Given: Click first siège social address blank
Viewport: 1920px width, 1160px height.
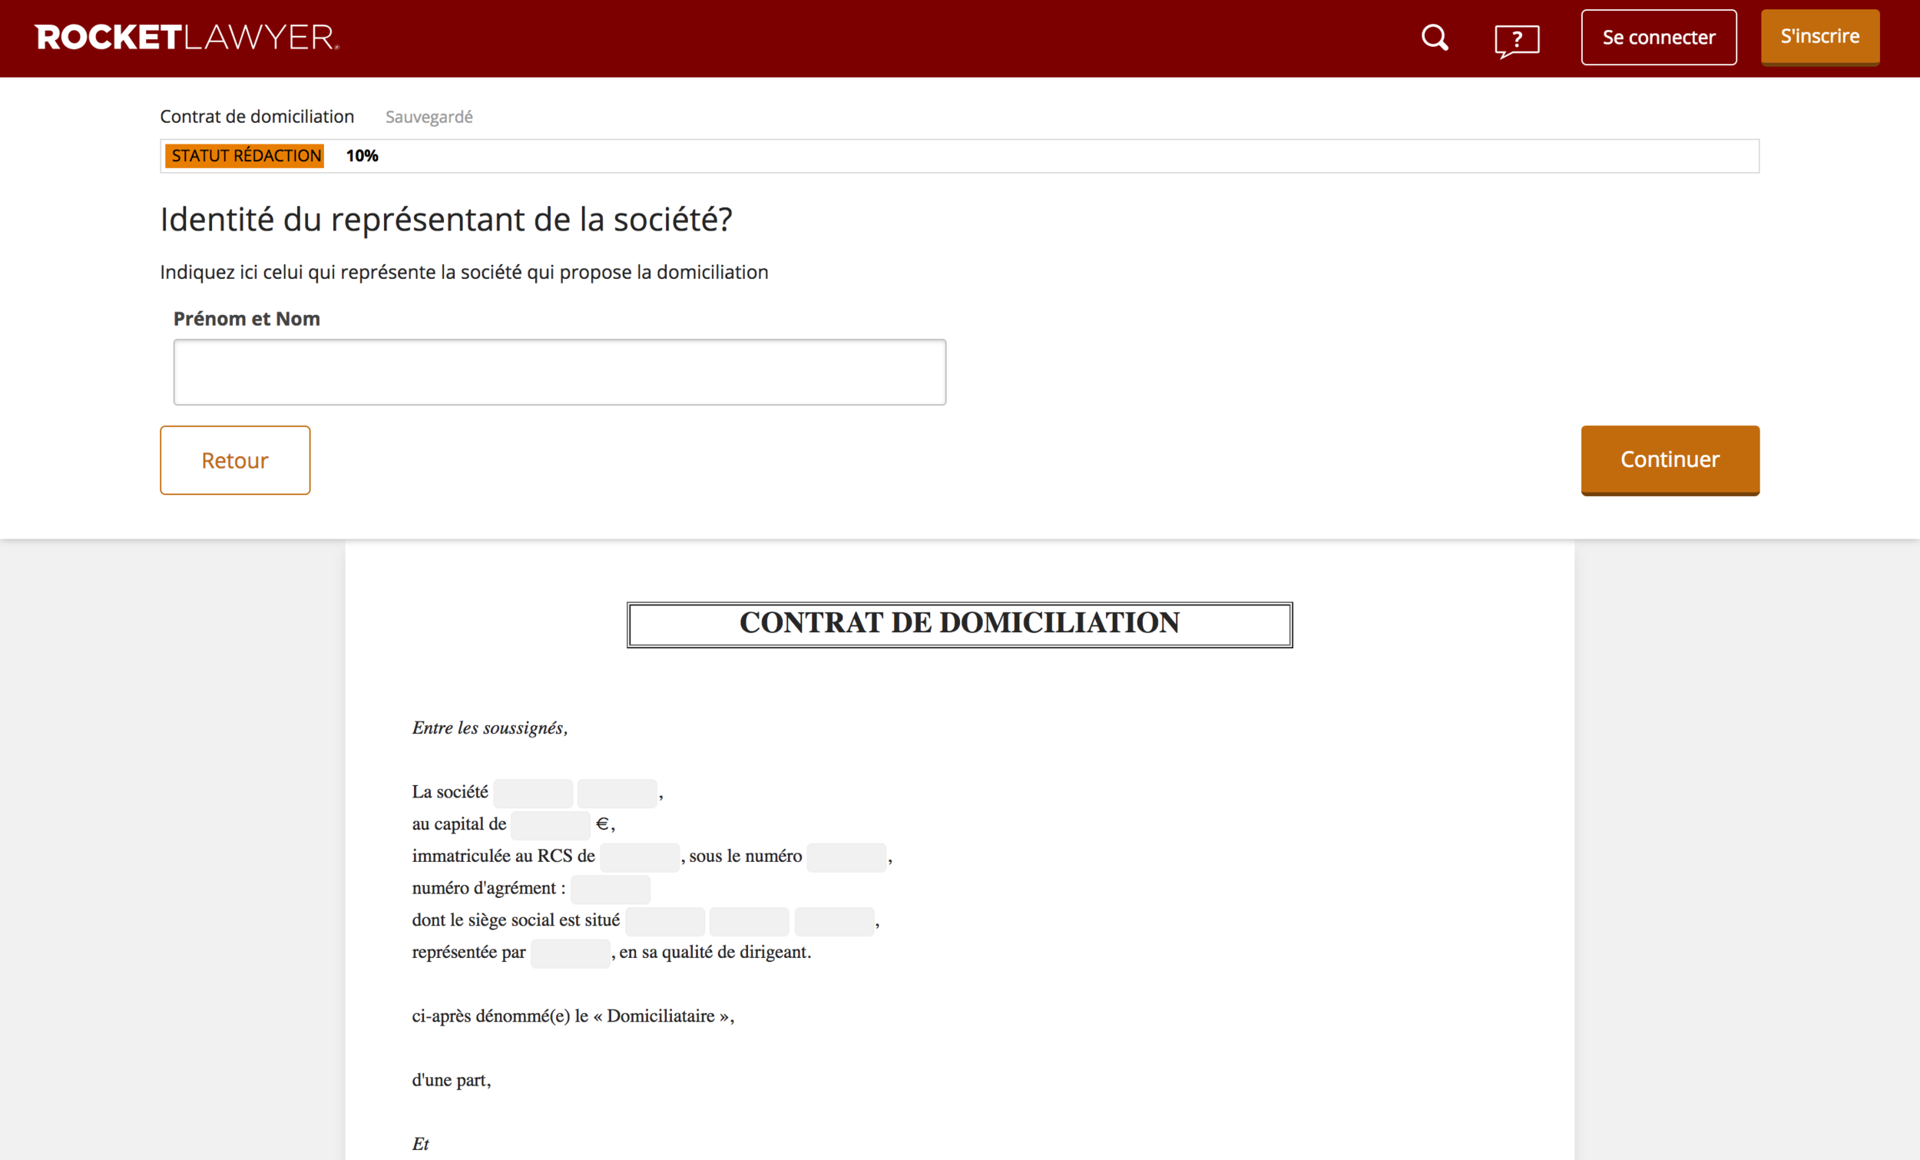Looking at the screenshot, I should tap(664, 920).
